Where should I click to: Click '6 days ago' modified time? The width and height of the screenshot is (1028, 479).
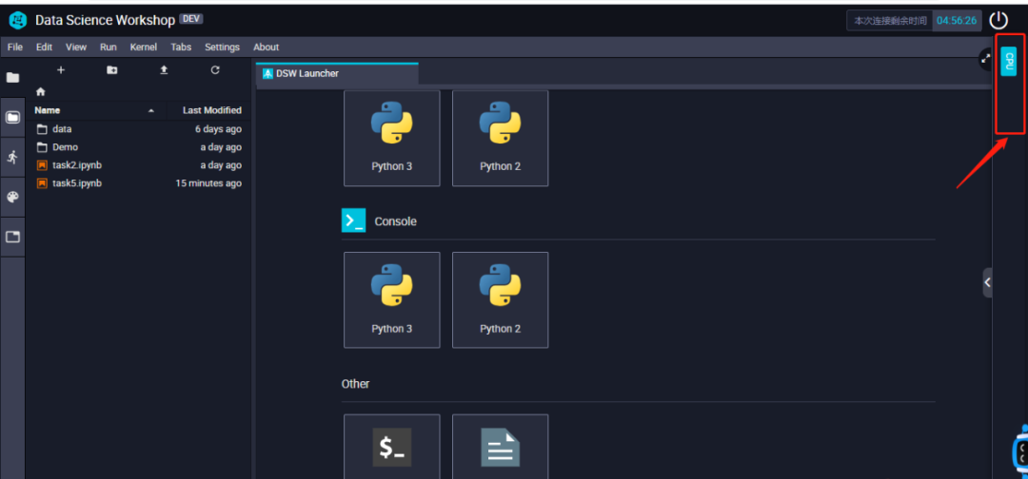click(x=218, y=129)
